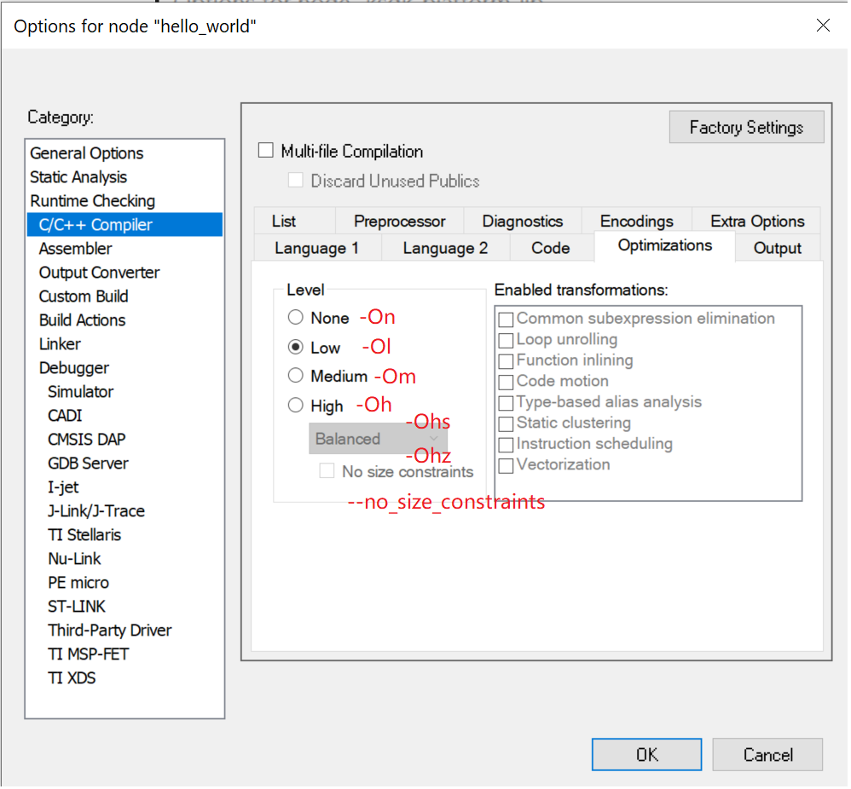This screenshot has height=789, width=851.
Task: Click the Factory Settings button
Action: [x=746, y=128]
